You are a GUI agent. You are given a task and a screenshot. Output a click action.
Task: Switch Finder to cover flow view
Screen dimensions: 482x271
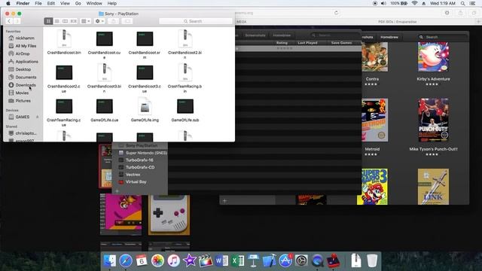click(x=74, y=21)
